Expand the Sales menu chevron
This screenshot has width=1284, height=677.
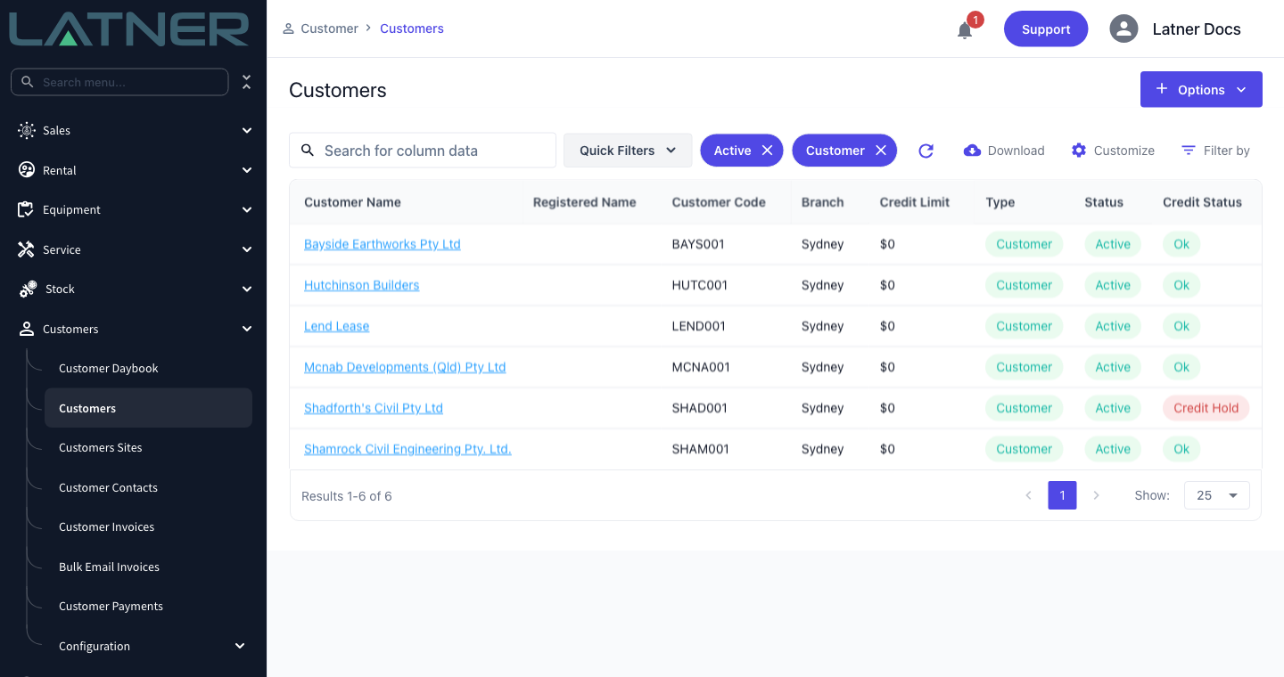pos(247,130)
